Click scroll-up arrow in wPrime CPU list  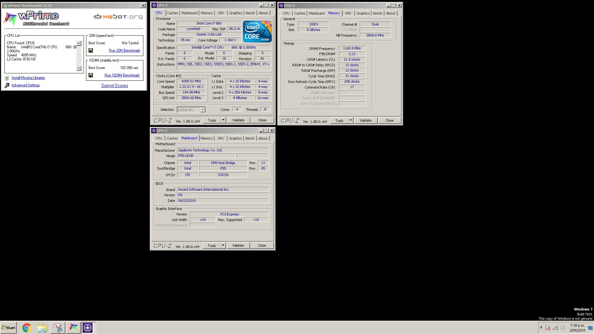coord(79,43)
